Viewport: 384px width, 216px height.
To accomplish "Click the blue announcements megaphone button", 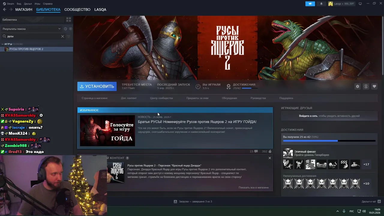I will [x=310, y=4].
